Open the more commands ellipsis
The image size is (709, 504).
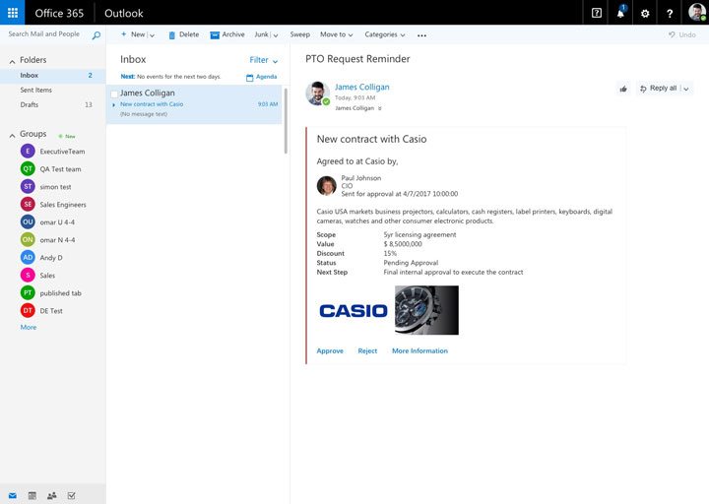421,35
